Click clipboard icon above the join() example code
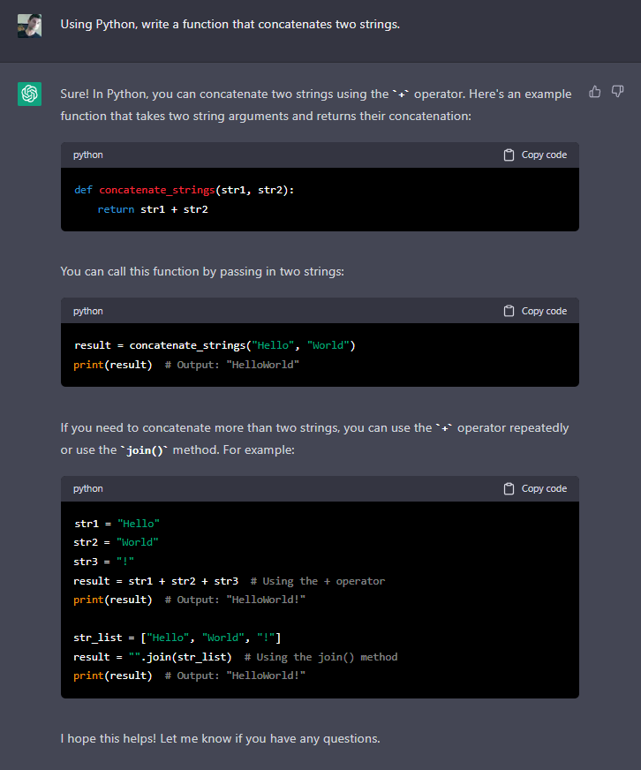The height and width of the screenshot is (770, 641). 509,489
